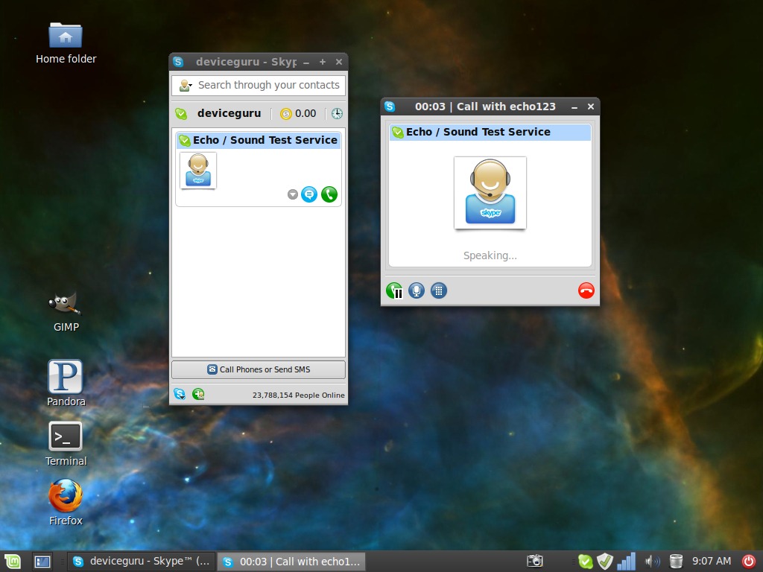Hang up the call with echo123
This screenshot has width=763, height=572.
[586, 291]
